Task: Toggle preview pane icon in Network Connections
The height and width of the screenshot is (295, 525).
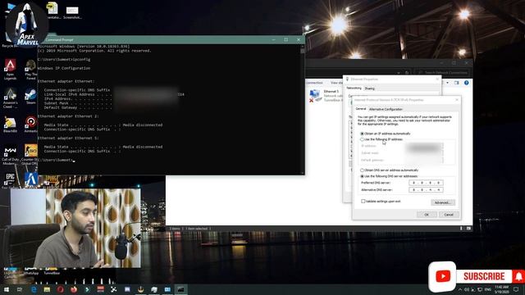Action: pyautogui.click(x=457, y=83)
